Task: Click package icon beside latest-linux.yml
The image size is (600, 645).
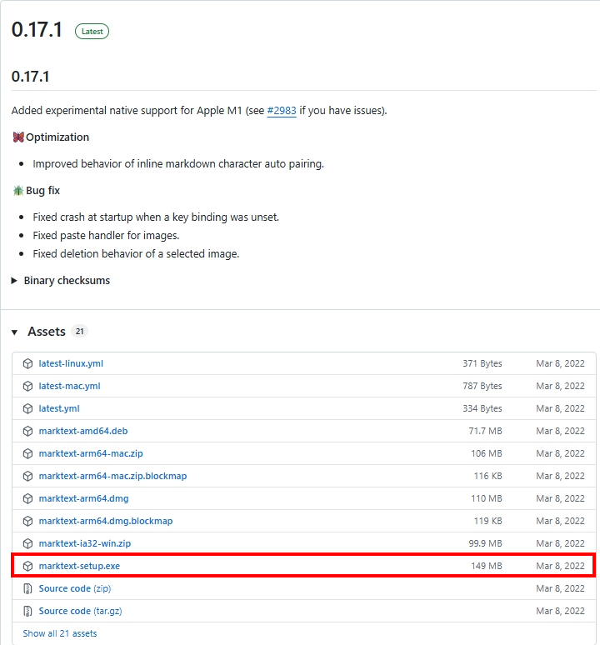Action: (27, 363)
